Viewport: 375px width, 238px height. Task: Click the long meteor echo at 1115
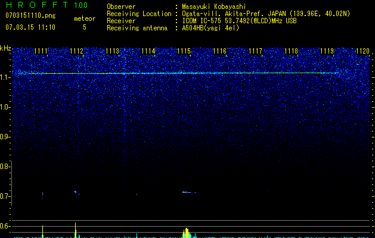189,192
